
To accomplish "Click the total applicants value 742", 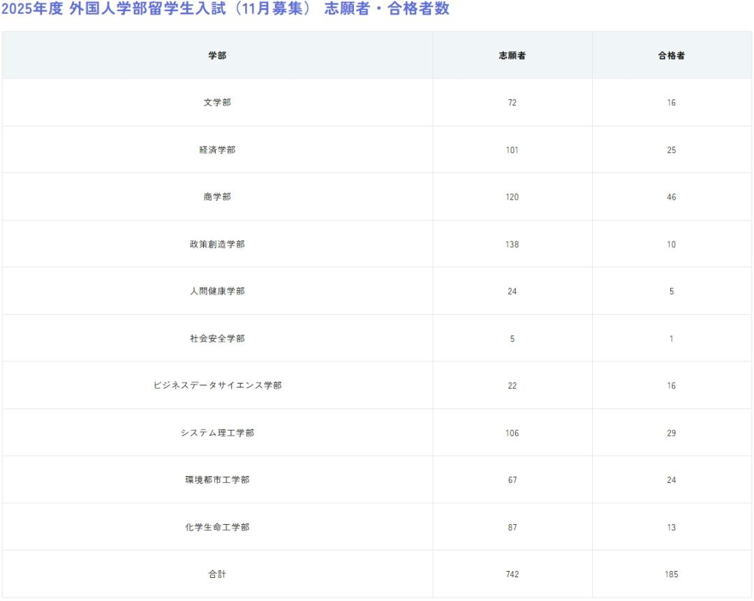I will click(512, 574).
